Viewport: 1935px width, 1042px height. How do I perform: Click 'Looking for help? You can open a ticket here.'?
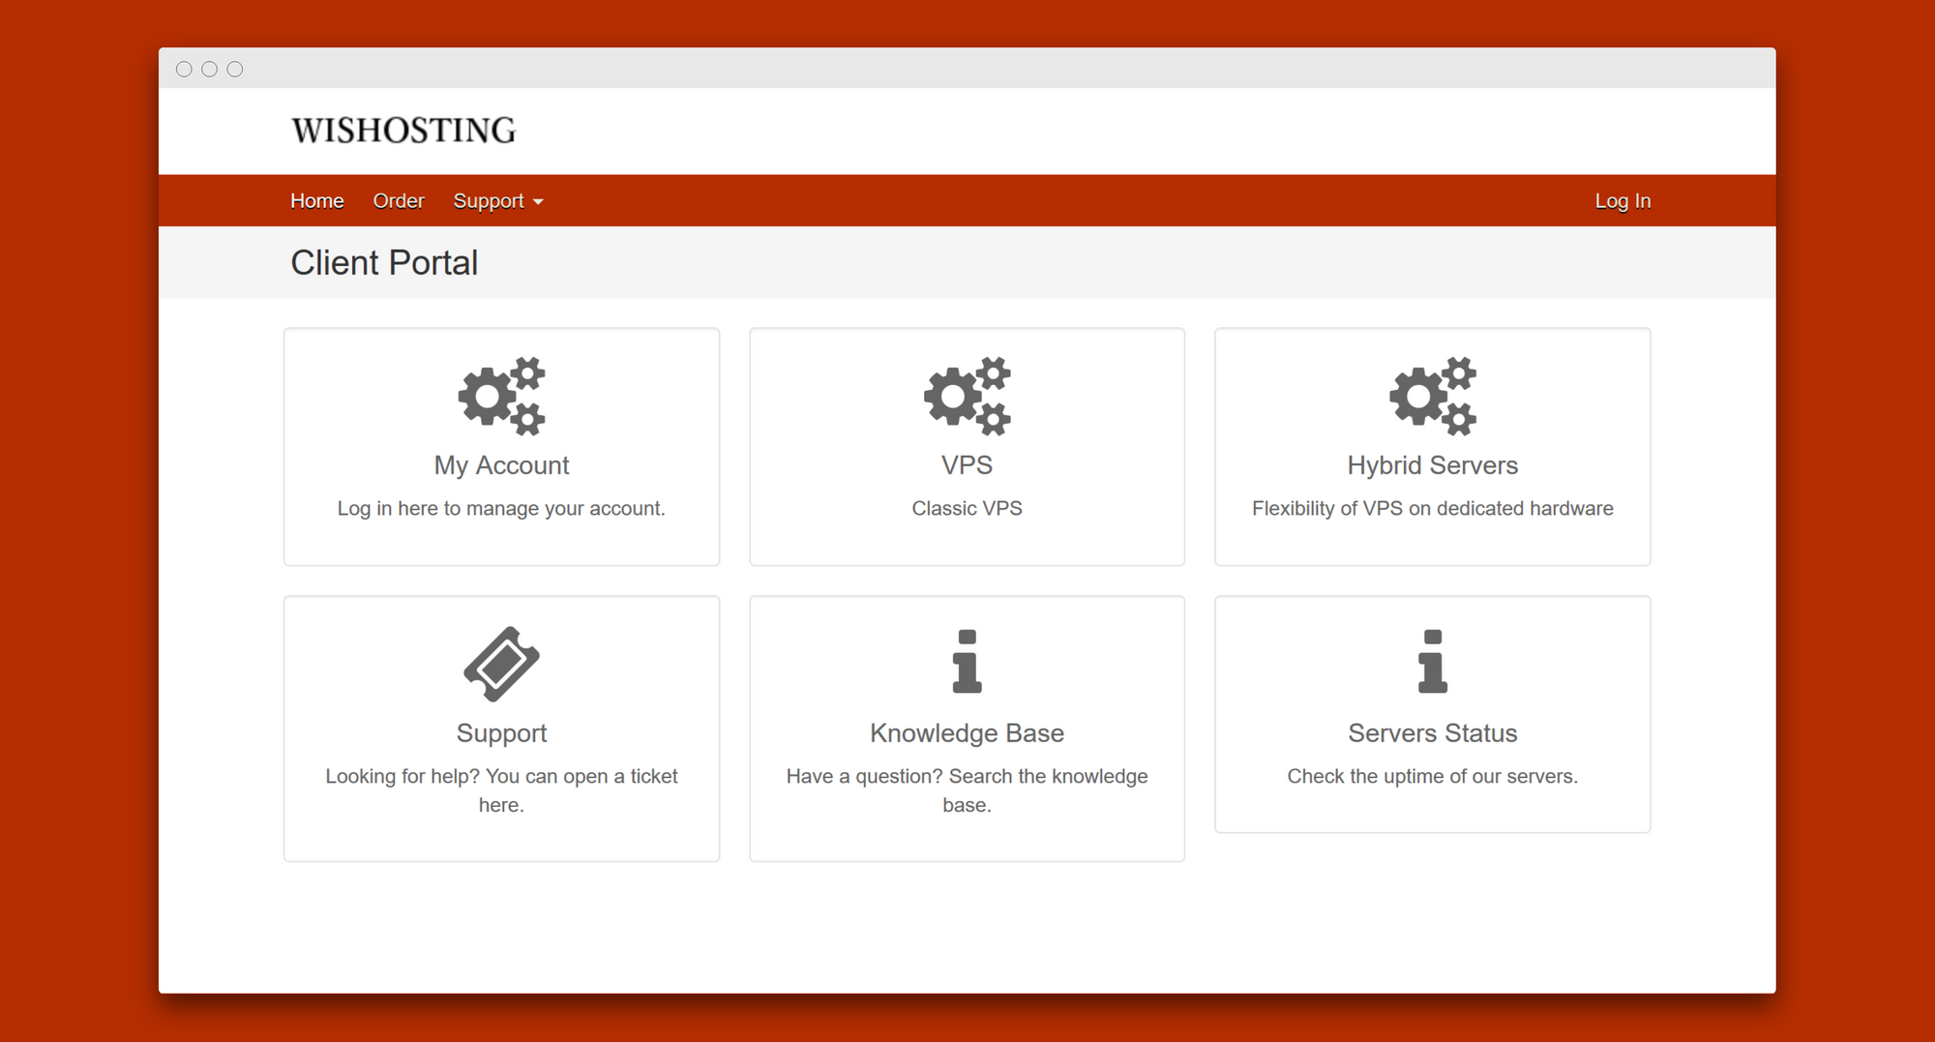coord(501,790)
